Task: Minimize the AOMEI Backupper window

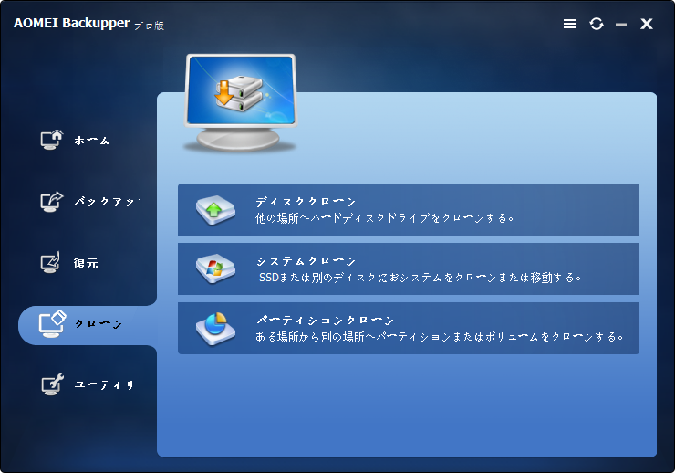Action: [621, 25]
